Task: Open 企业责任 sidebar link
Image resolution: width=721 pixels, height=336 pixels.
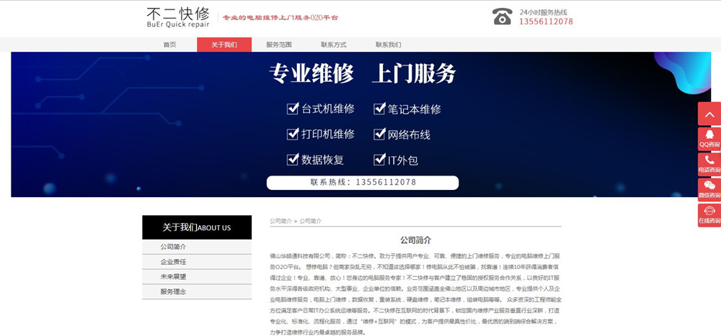Action: [x=173, y=262]
